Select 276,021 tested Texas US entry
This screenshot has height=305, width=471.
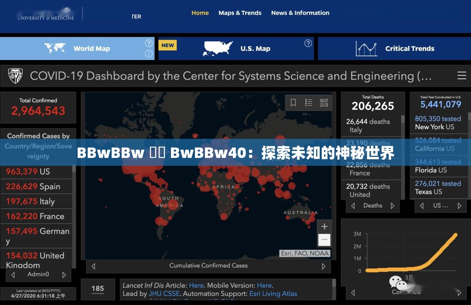click(x=439, y=188)
